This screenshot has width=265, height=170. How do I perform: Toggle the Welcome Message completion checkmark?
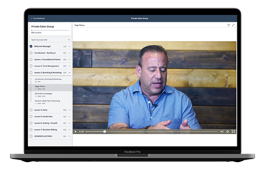pyautogui.click(x=31, y=46)
